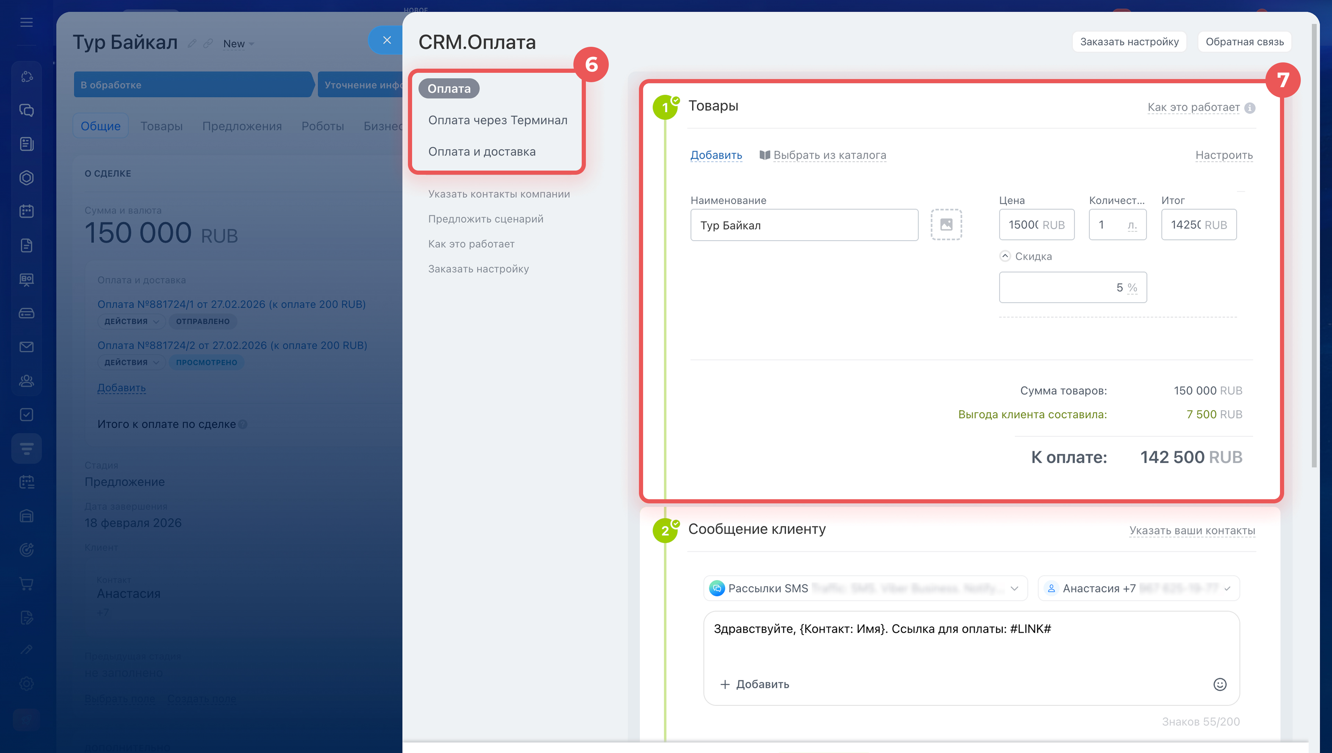Viewport: 1332px width, 753px height.
Task: Open the shopping cart icon in the sidebar
Action: [26, 583]
